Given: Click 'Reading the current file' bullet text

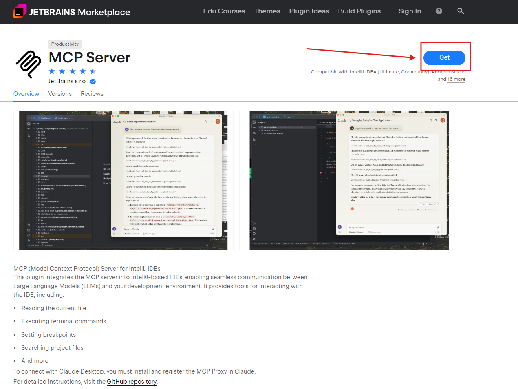Looking at the screenshot, I should pos(54,308).
